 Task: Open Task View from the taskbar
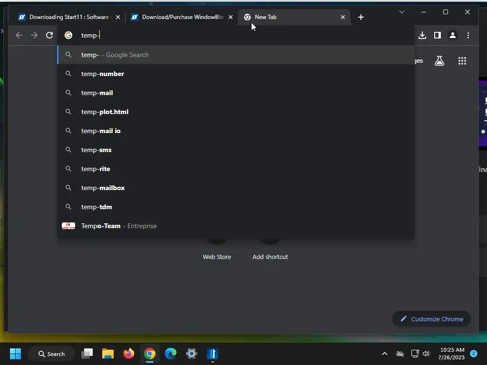87,354
